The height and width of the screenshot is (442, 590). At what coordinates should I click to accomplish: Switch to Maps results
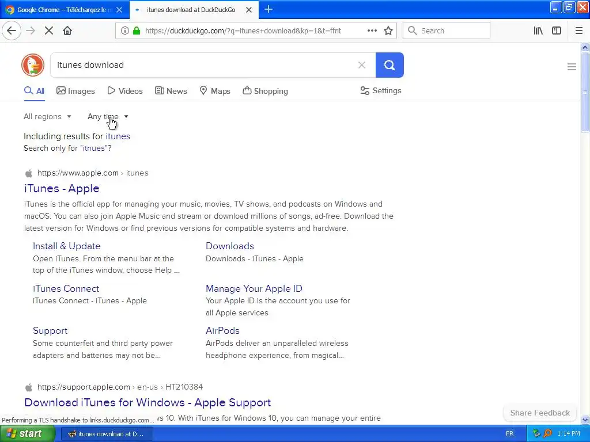click(215, 91)
